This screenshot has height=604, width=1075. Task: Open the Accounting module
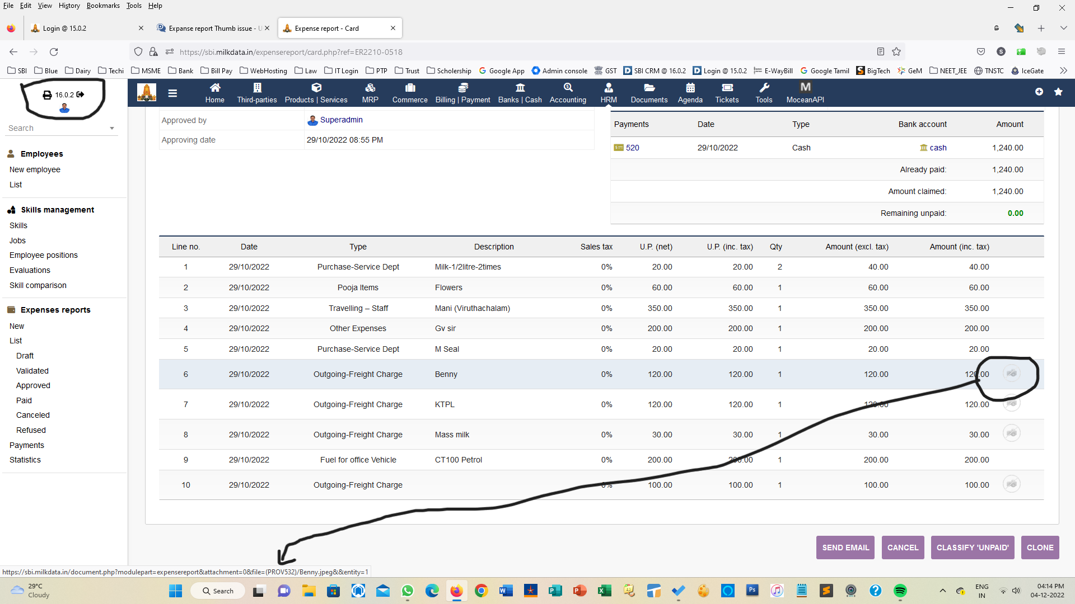click(568, 92)
